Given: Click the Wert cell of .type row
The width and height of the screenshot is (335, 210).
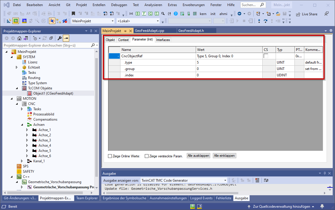Looking at the screenshot, I should coord(229,62).
